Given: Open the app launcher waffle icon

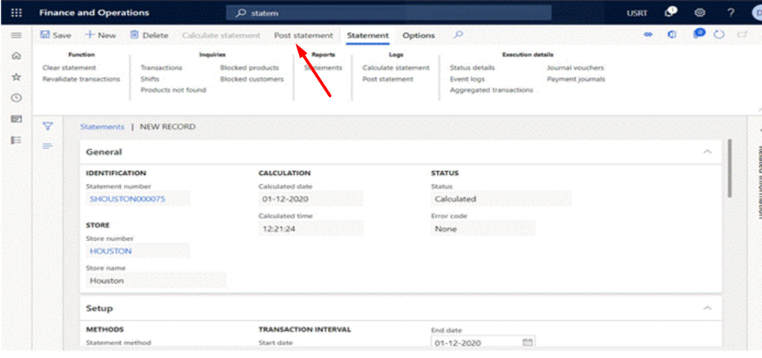Looking at the screenshot, I should coord(16,13).
